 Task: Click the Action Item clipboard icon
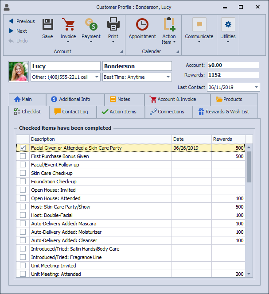169,24
